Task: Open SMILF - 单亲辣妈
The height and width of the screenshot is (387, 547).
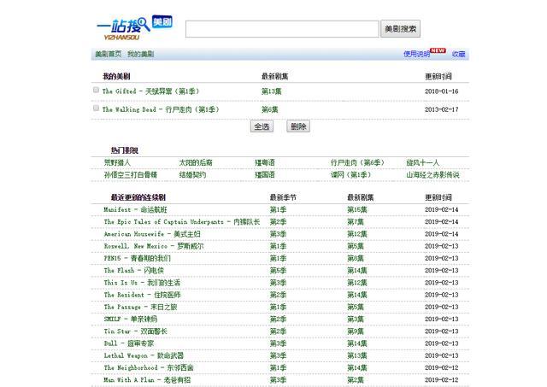Action: pos(131,319)
